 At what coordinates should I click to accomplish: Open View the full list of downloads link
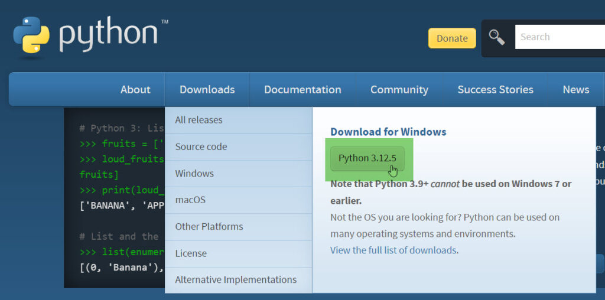(393, 250)
